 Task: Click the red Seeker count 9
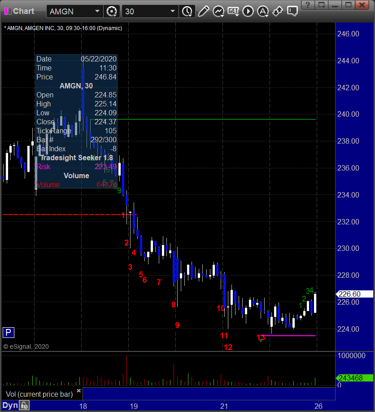[177, 325]
